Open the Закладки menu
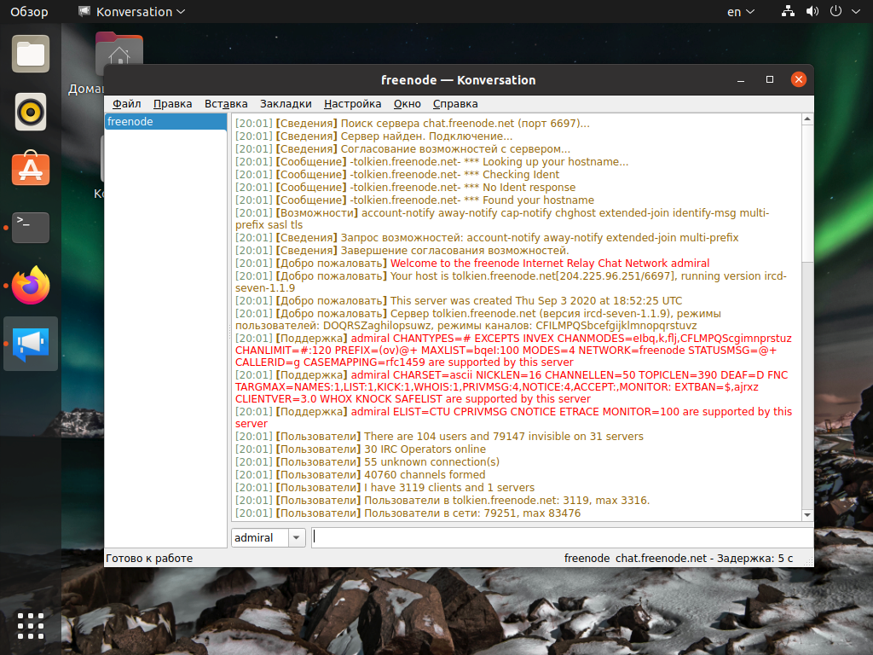Image resolution: width=873 pixels, height=655 pixels. click(286, 104)
